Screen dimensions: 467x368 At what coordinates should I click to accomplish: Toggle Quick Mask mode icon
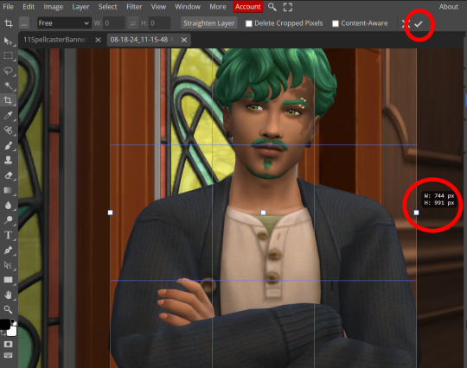(8, 344)
